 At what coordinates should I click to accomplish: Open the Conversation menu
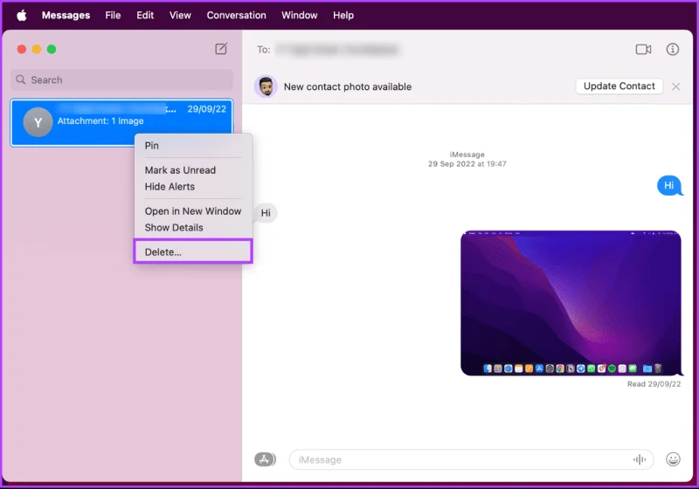point(236,15)
